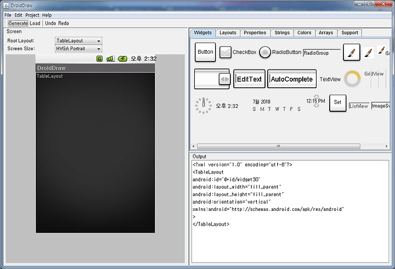
Task: Switch to the Layouts tab
Action: tap(228, 33)
